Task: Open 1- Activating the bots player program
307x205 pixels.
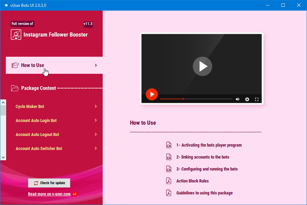Action: tap(209, 145)
